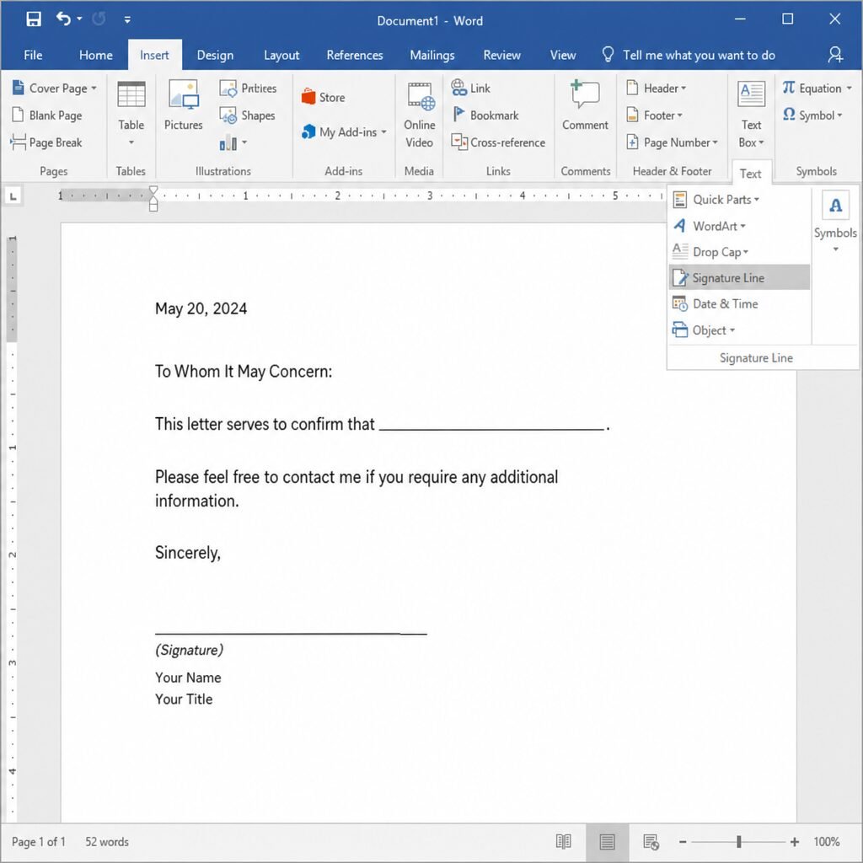Click the Zoom Out minus button
The image size is (863, 863).
pyautogui.click(x=683, y=842)
